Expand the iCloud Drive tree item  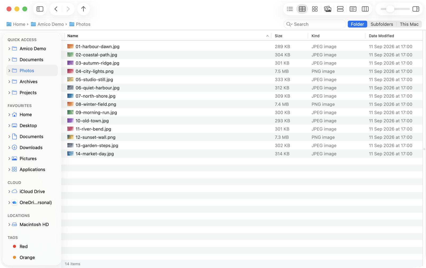tap(9, 192)
